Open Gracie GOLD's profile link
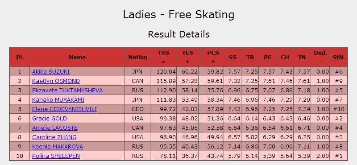 pos(50,118)
